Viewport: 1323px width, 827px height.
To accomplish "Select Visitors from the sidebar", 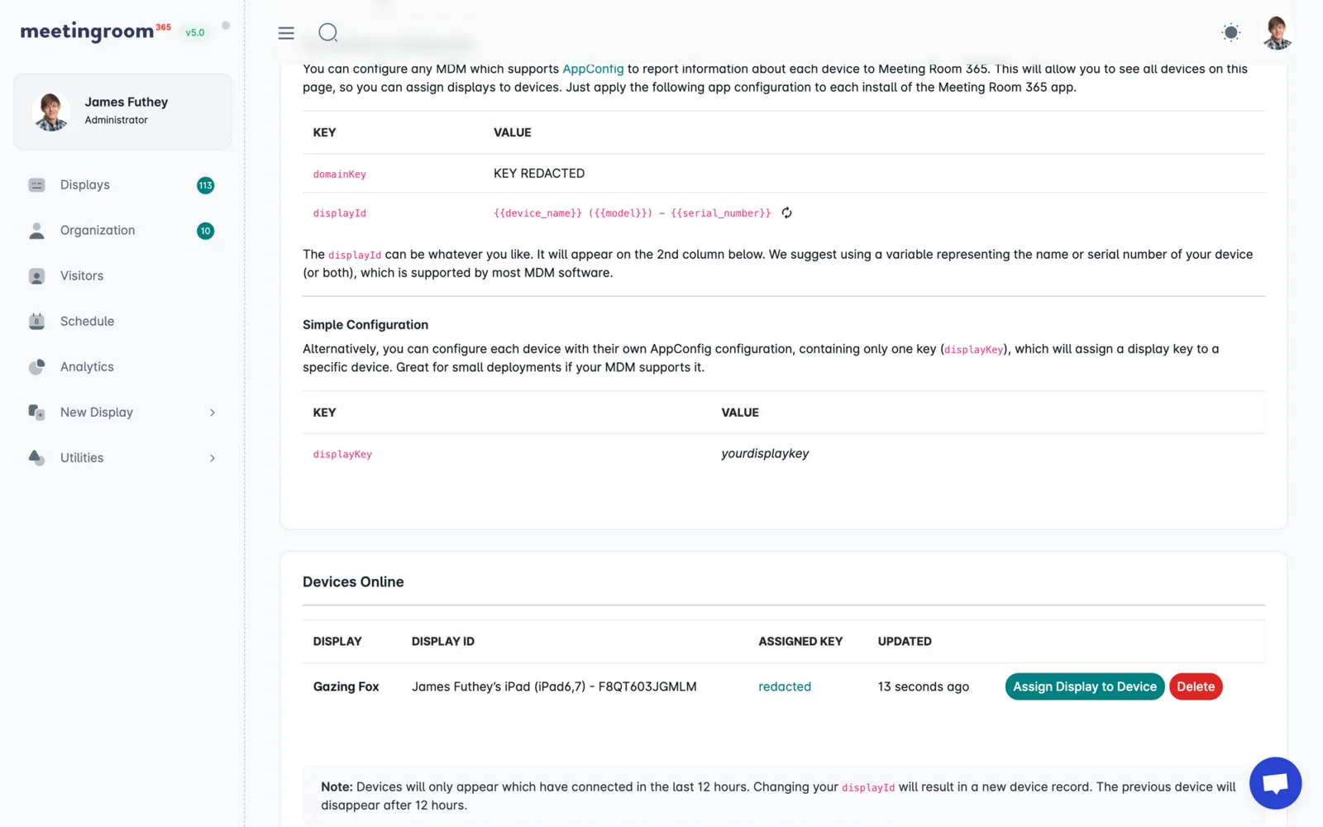I will (x=122, y=276).
